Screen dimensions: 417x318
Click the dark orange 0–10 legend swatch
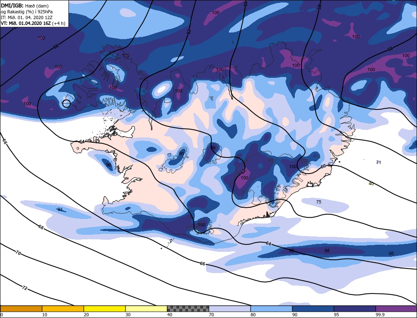(x=21, y=308)
